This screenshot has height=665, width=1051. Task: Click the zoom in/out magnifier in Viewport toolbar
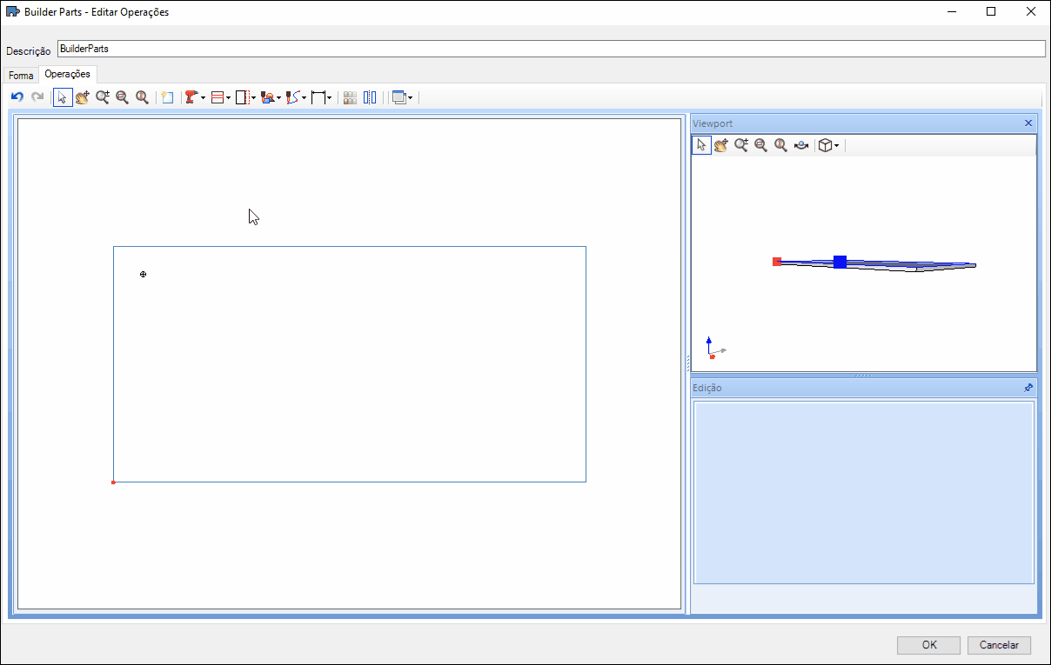coord(741,145)
